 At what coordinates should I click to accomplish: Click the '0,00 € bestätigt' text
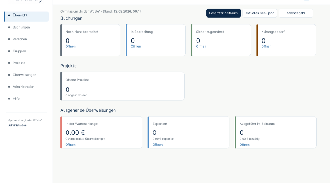tap(250, 139)
